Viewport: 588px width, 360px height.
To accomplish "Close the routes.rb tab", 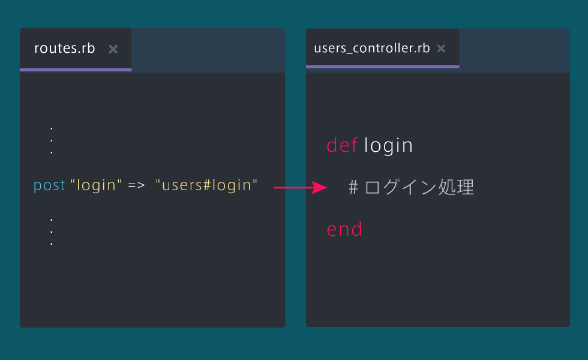I will 113,49.
